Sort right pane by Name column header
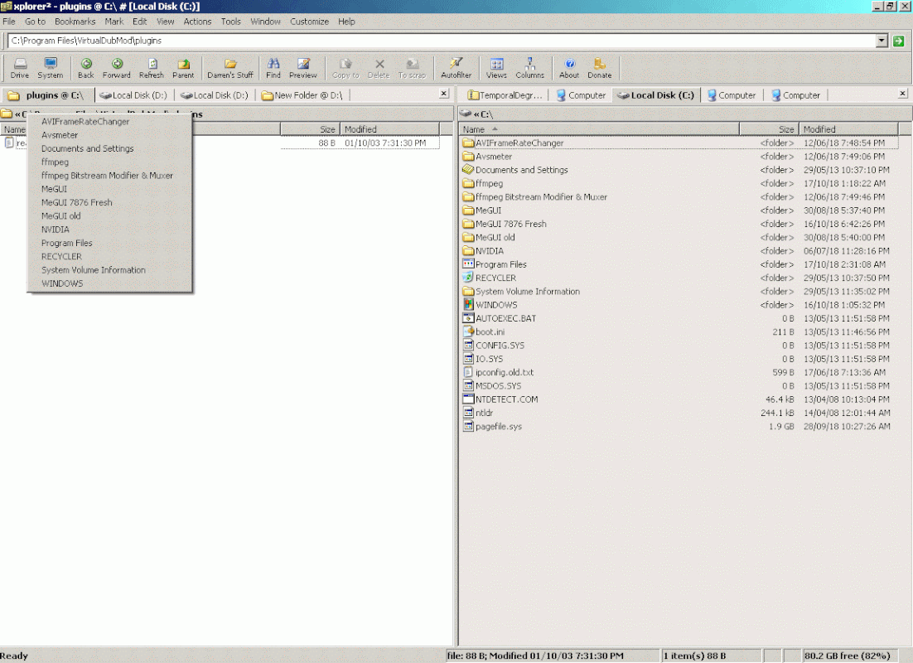Screen dimensions: 913x663 [599, 129]
